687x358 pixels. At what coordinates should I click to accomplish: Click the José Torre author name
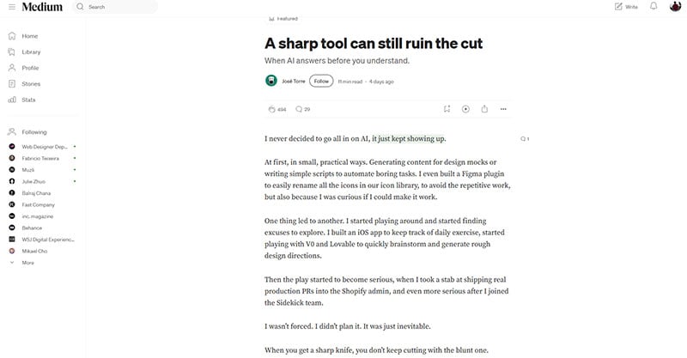(x=293, y=82)
